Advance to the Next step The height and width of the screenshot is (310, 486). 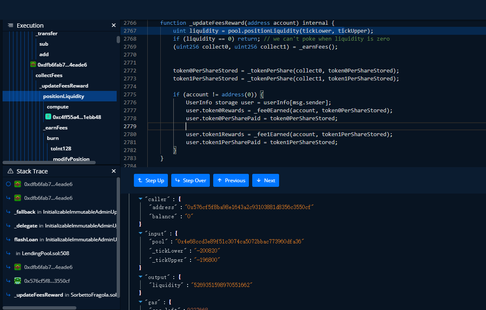[x=266, y=181]
